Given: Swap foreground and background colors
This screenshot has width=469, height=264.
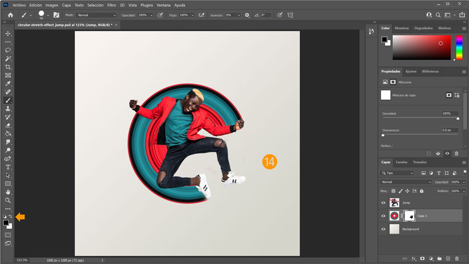Looking at the screenshot, I should point(10,216).
